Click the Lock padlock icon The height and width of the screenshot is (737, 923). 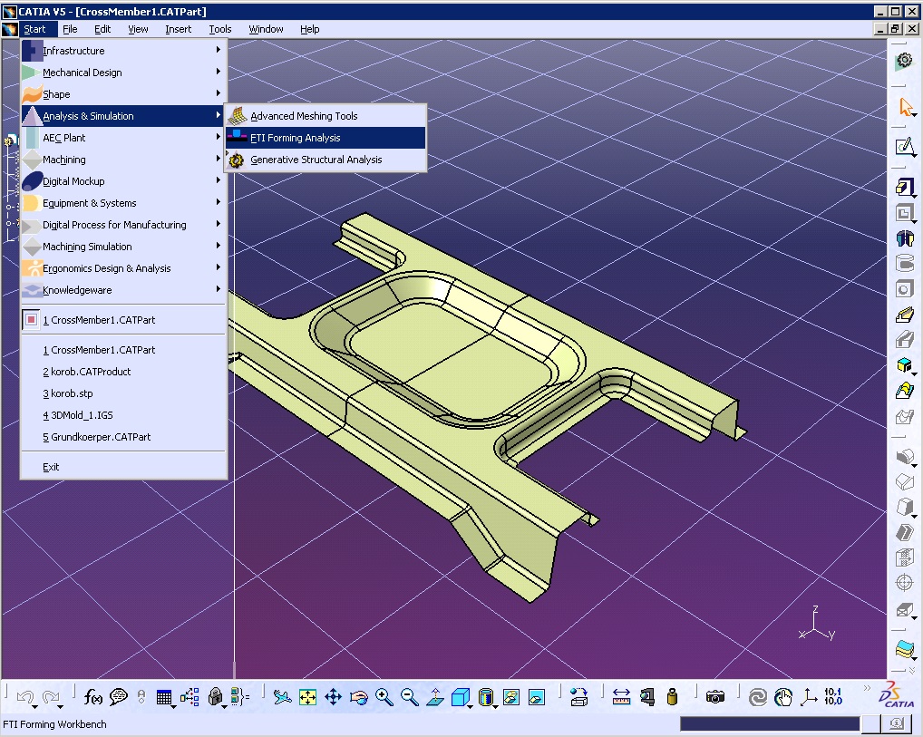(x=216, y=697)
